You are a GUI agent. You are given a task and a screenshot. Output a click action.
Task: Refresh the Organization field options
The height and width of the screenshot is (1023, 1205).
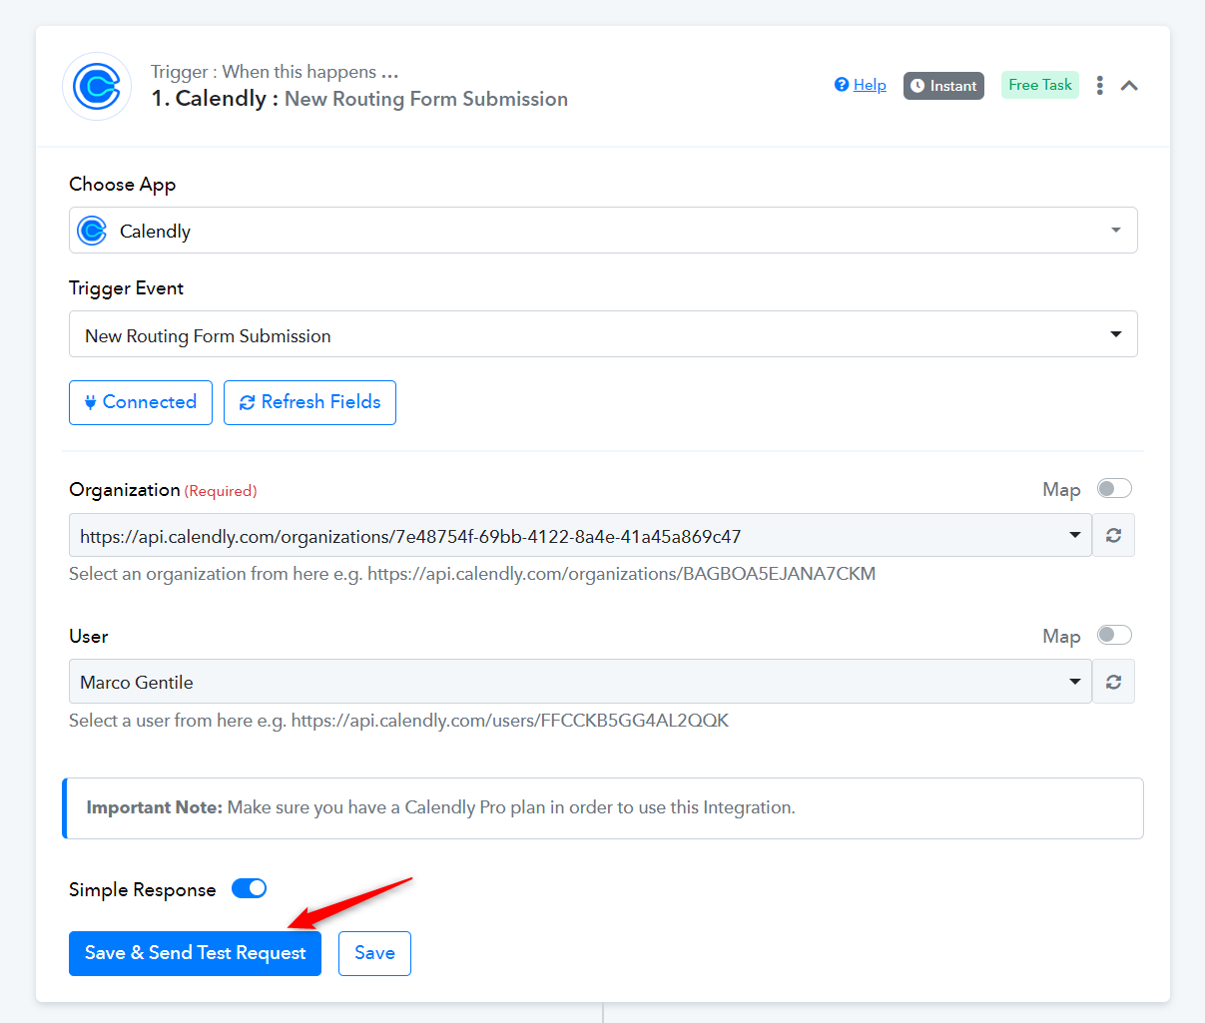coord(1114,535)
